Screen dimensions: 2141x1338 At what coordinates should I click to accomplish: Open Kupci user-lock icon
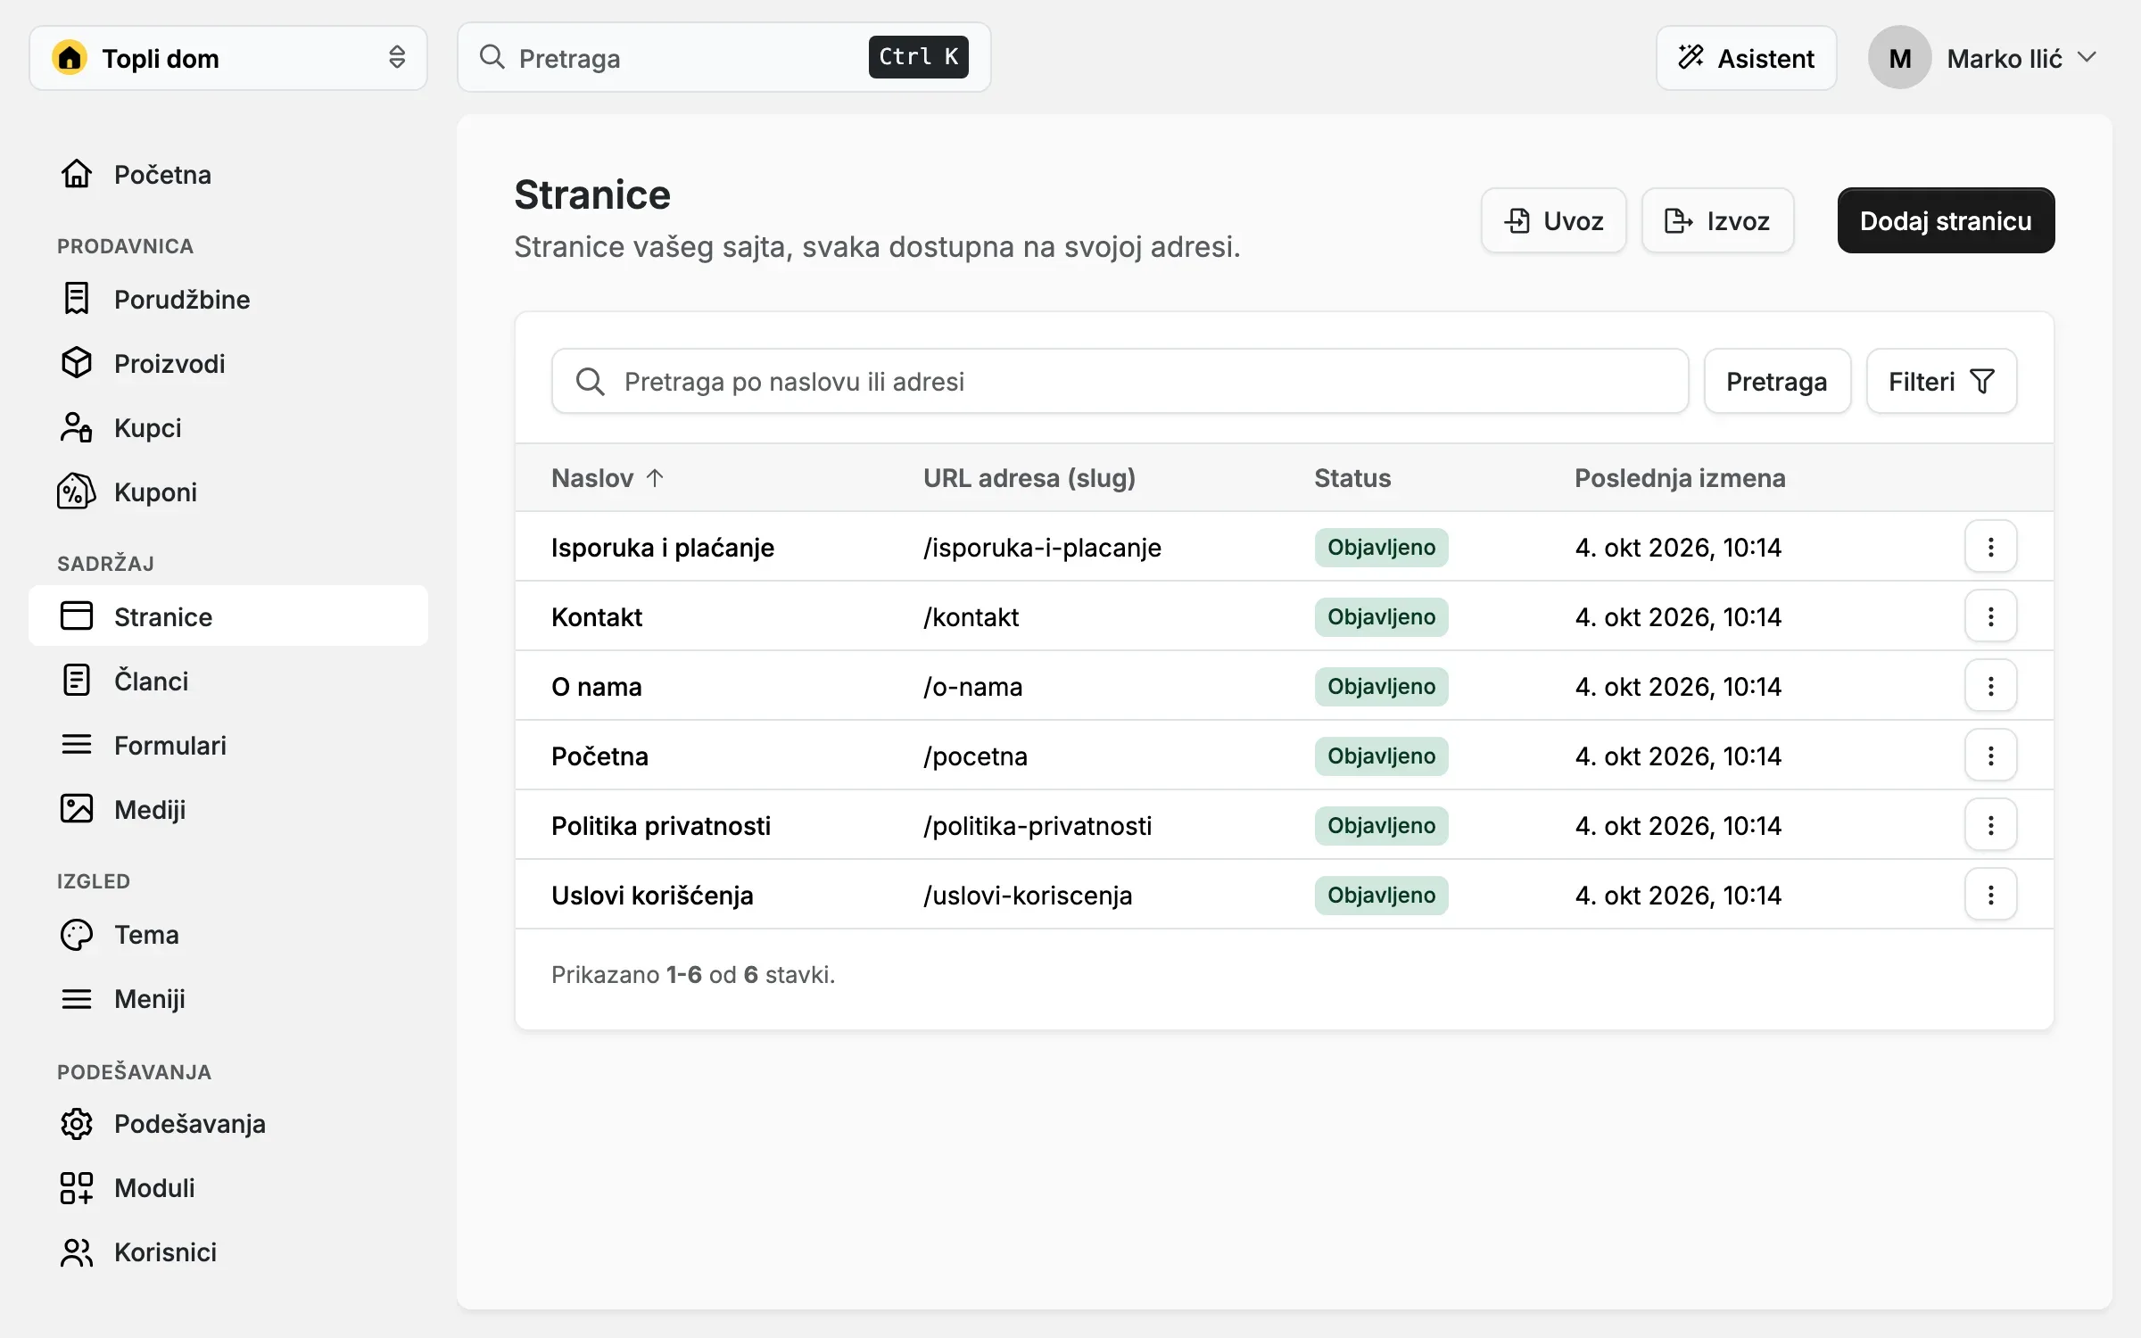(77, 427)
